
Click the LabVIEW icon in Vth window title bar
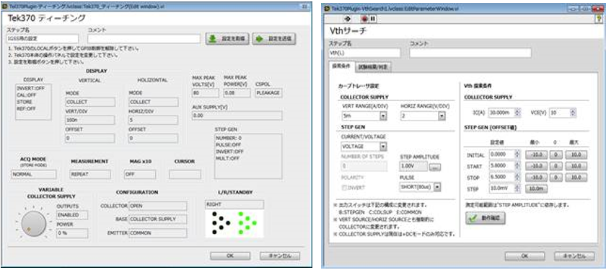pos(328,8)
